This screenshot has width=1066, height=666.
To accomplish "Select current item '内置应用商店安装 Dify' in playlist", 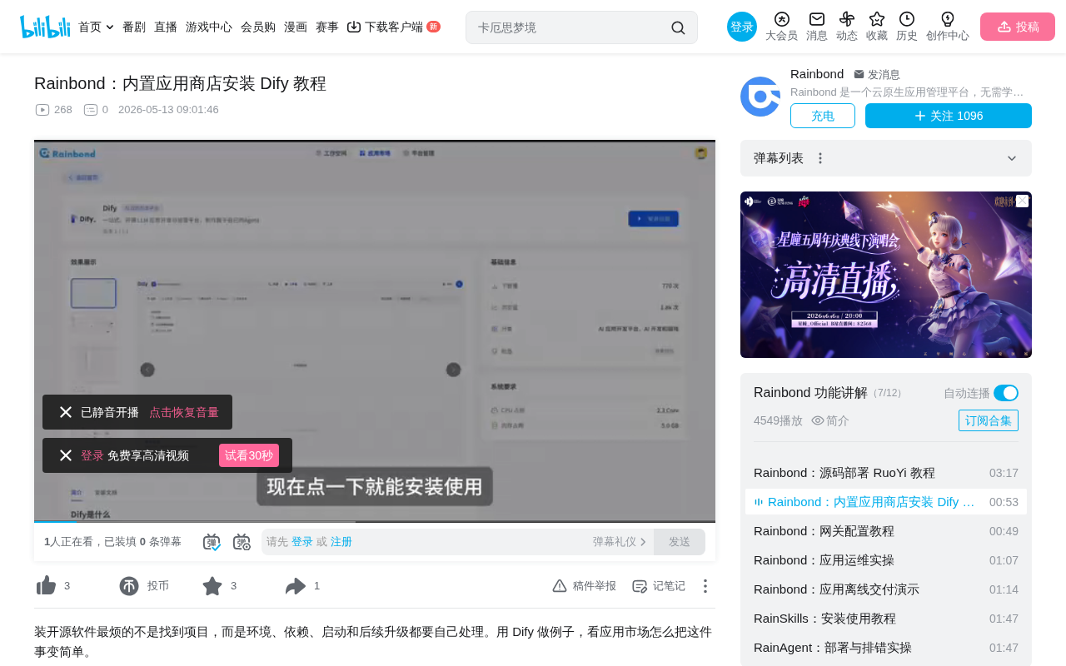I will (886, 502).
